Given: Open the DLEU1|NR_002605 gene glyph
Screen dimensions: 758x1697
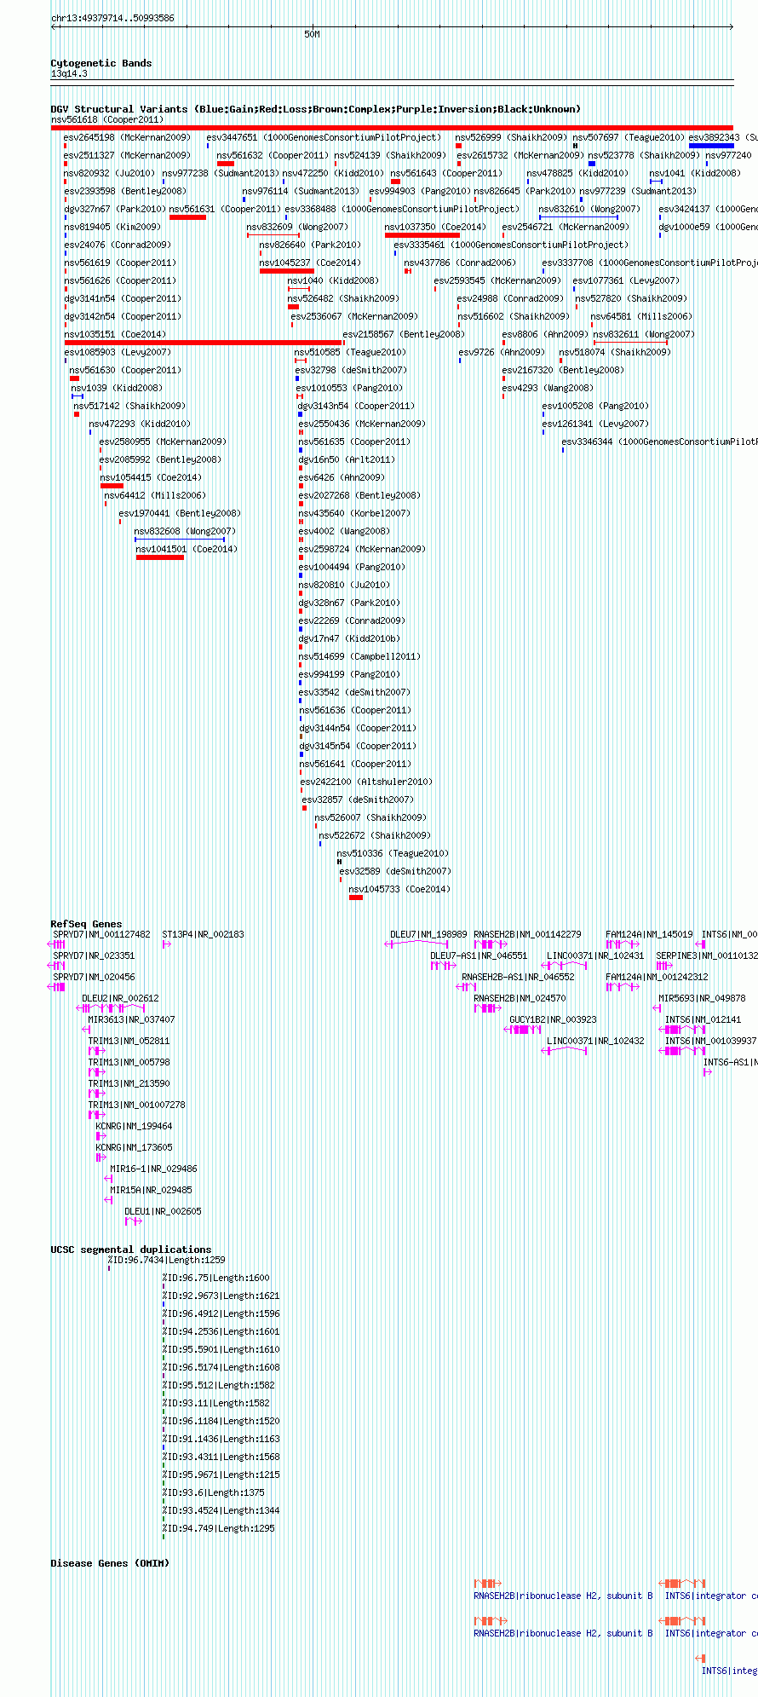Looking at the screenshot, I should tap(133, 1221).
